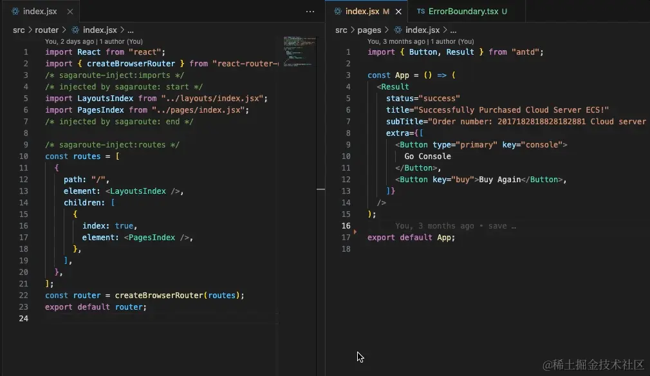Open 'router' breadcrumb in left pane
This screenshot has width=650, height=376.
tap(46, 30)
